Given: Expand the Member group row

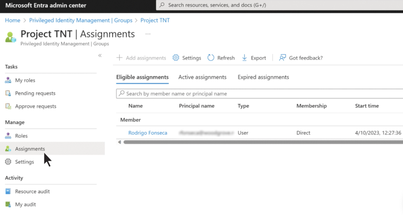Looking at the screenshot, I should [130, 120].
